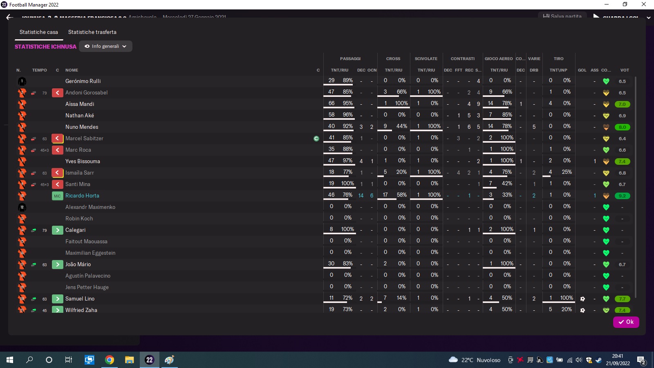Click player name Jens Petter Hauge
This screenshot has width=654, height=368.
(x=87, y=287)
